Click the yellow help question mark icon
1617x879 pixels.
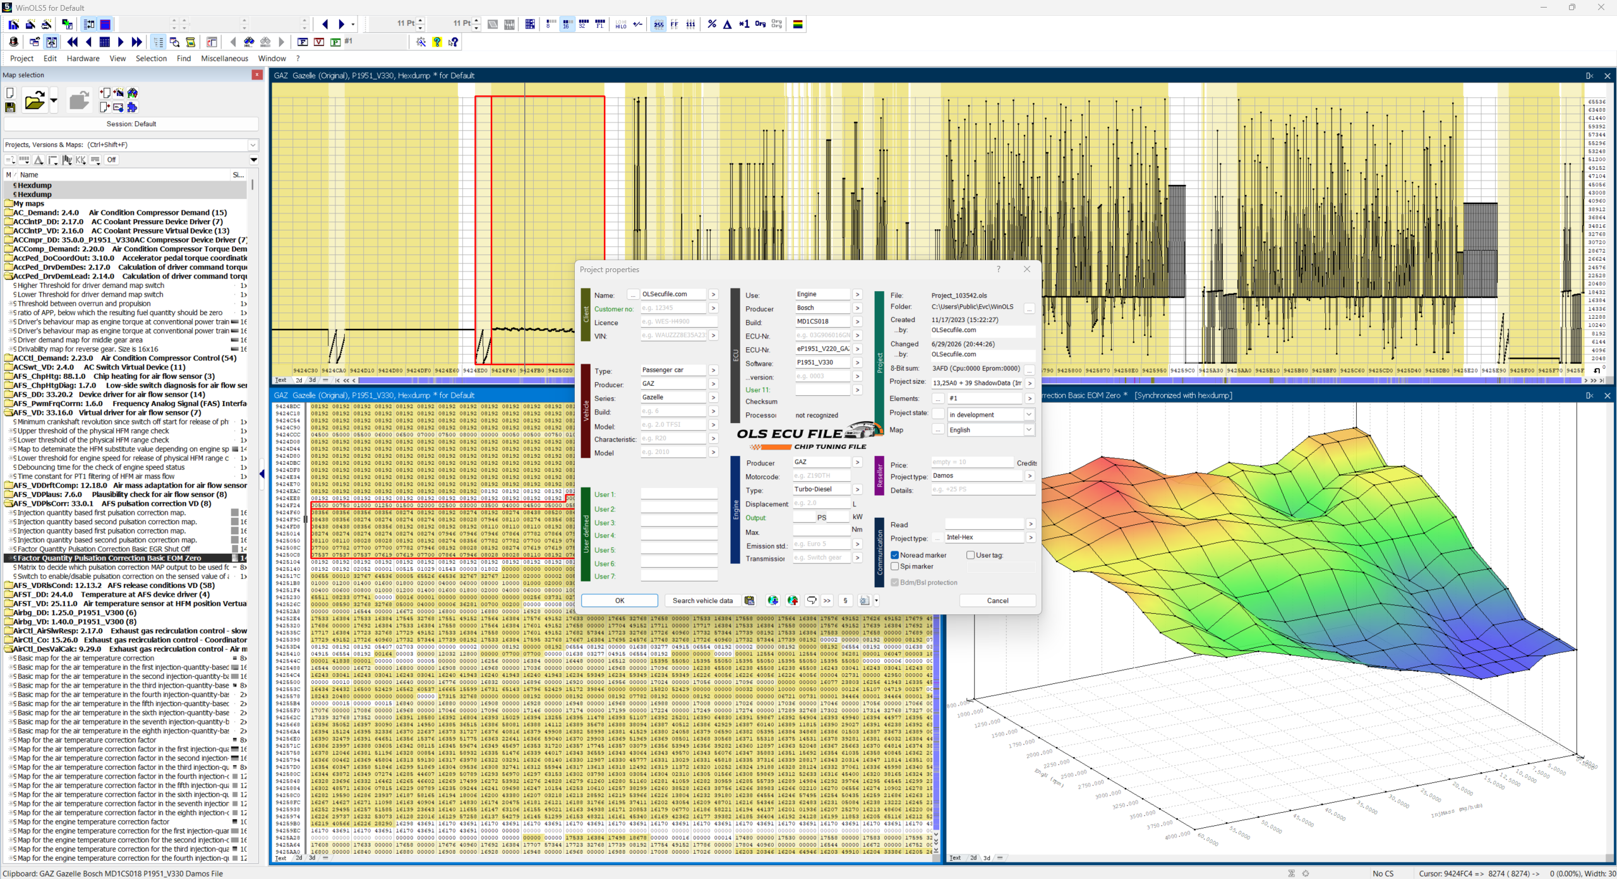(x=437, y=42)
